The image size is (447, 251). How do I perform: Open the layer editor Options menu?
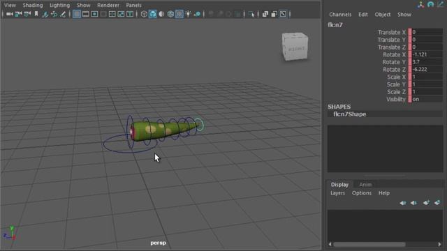click(362, 193)
